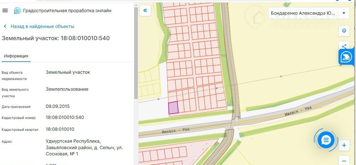
Task: Click the cadastral quarter value 18:08:010010
Action: 60,129
